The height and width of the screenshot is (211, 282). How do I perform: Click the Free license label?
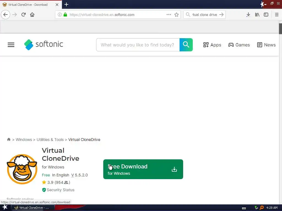[x=46, y=175]
